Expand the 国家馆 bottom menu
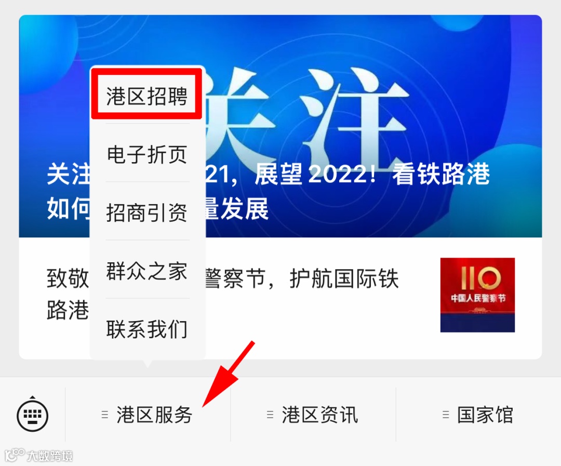 (478, 415)
